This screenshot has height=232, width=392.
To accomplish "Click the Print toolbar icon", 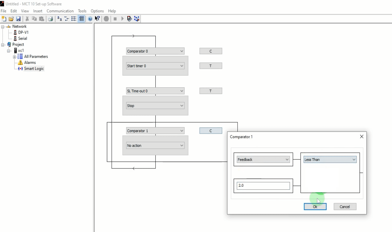I will tap(50, 19).
